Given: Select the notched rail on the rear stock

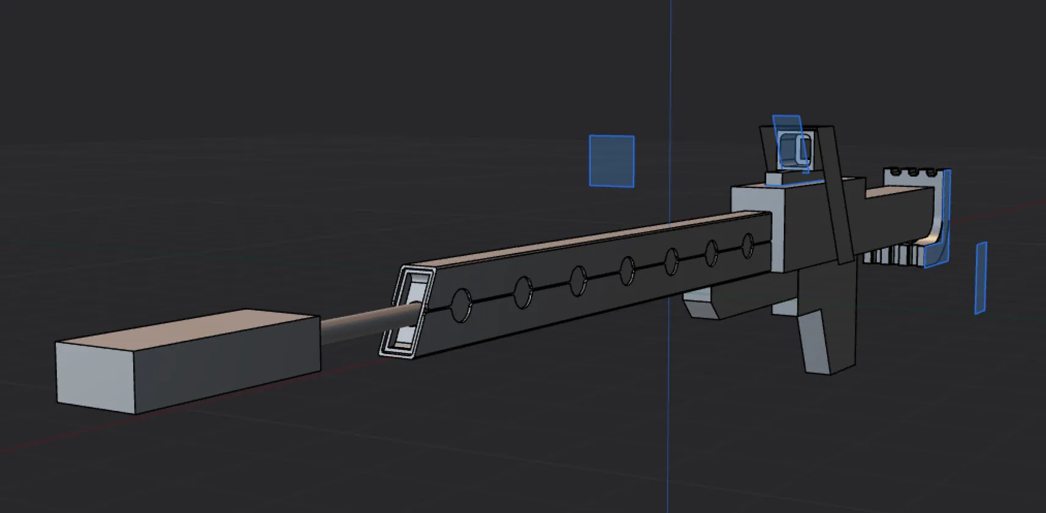Looking at the screenshot, I should [914, 176].
